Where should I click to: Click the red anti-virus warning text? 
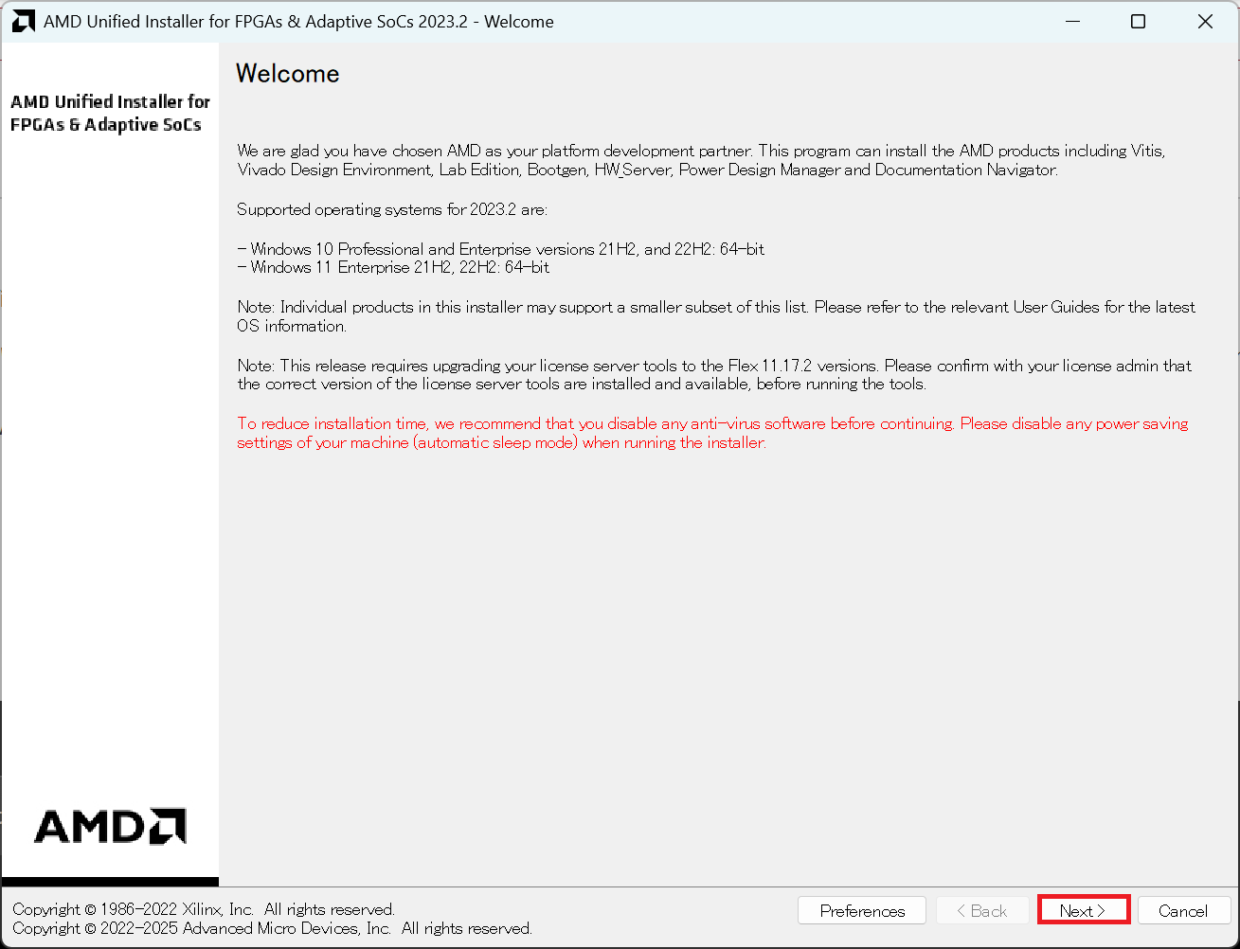pyautogui.click(x=711, y=433)
